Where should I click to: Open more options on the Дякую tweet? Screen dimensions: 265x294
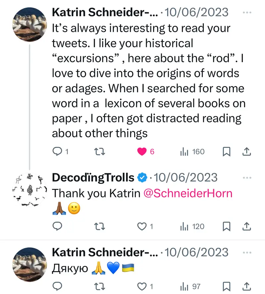click(247, 253)
